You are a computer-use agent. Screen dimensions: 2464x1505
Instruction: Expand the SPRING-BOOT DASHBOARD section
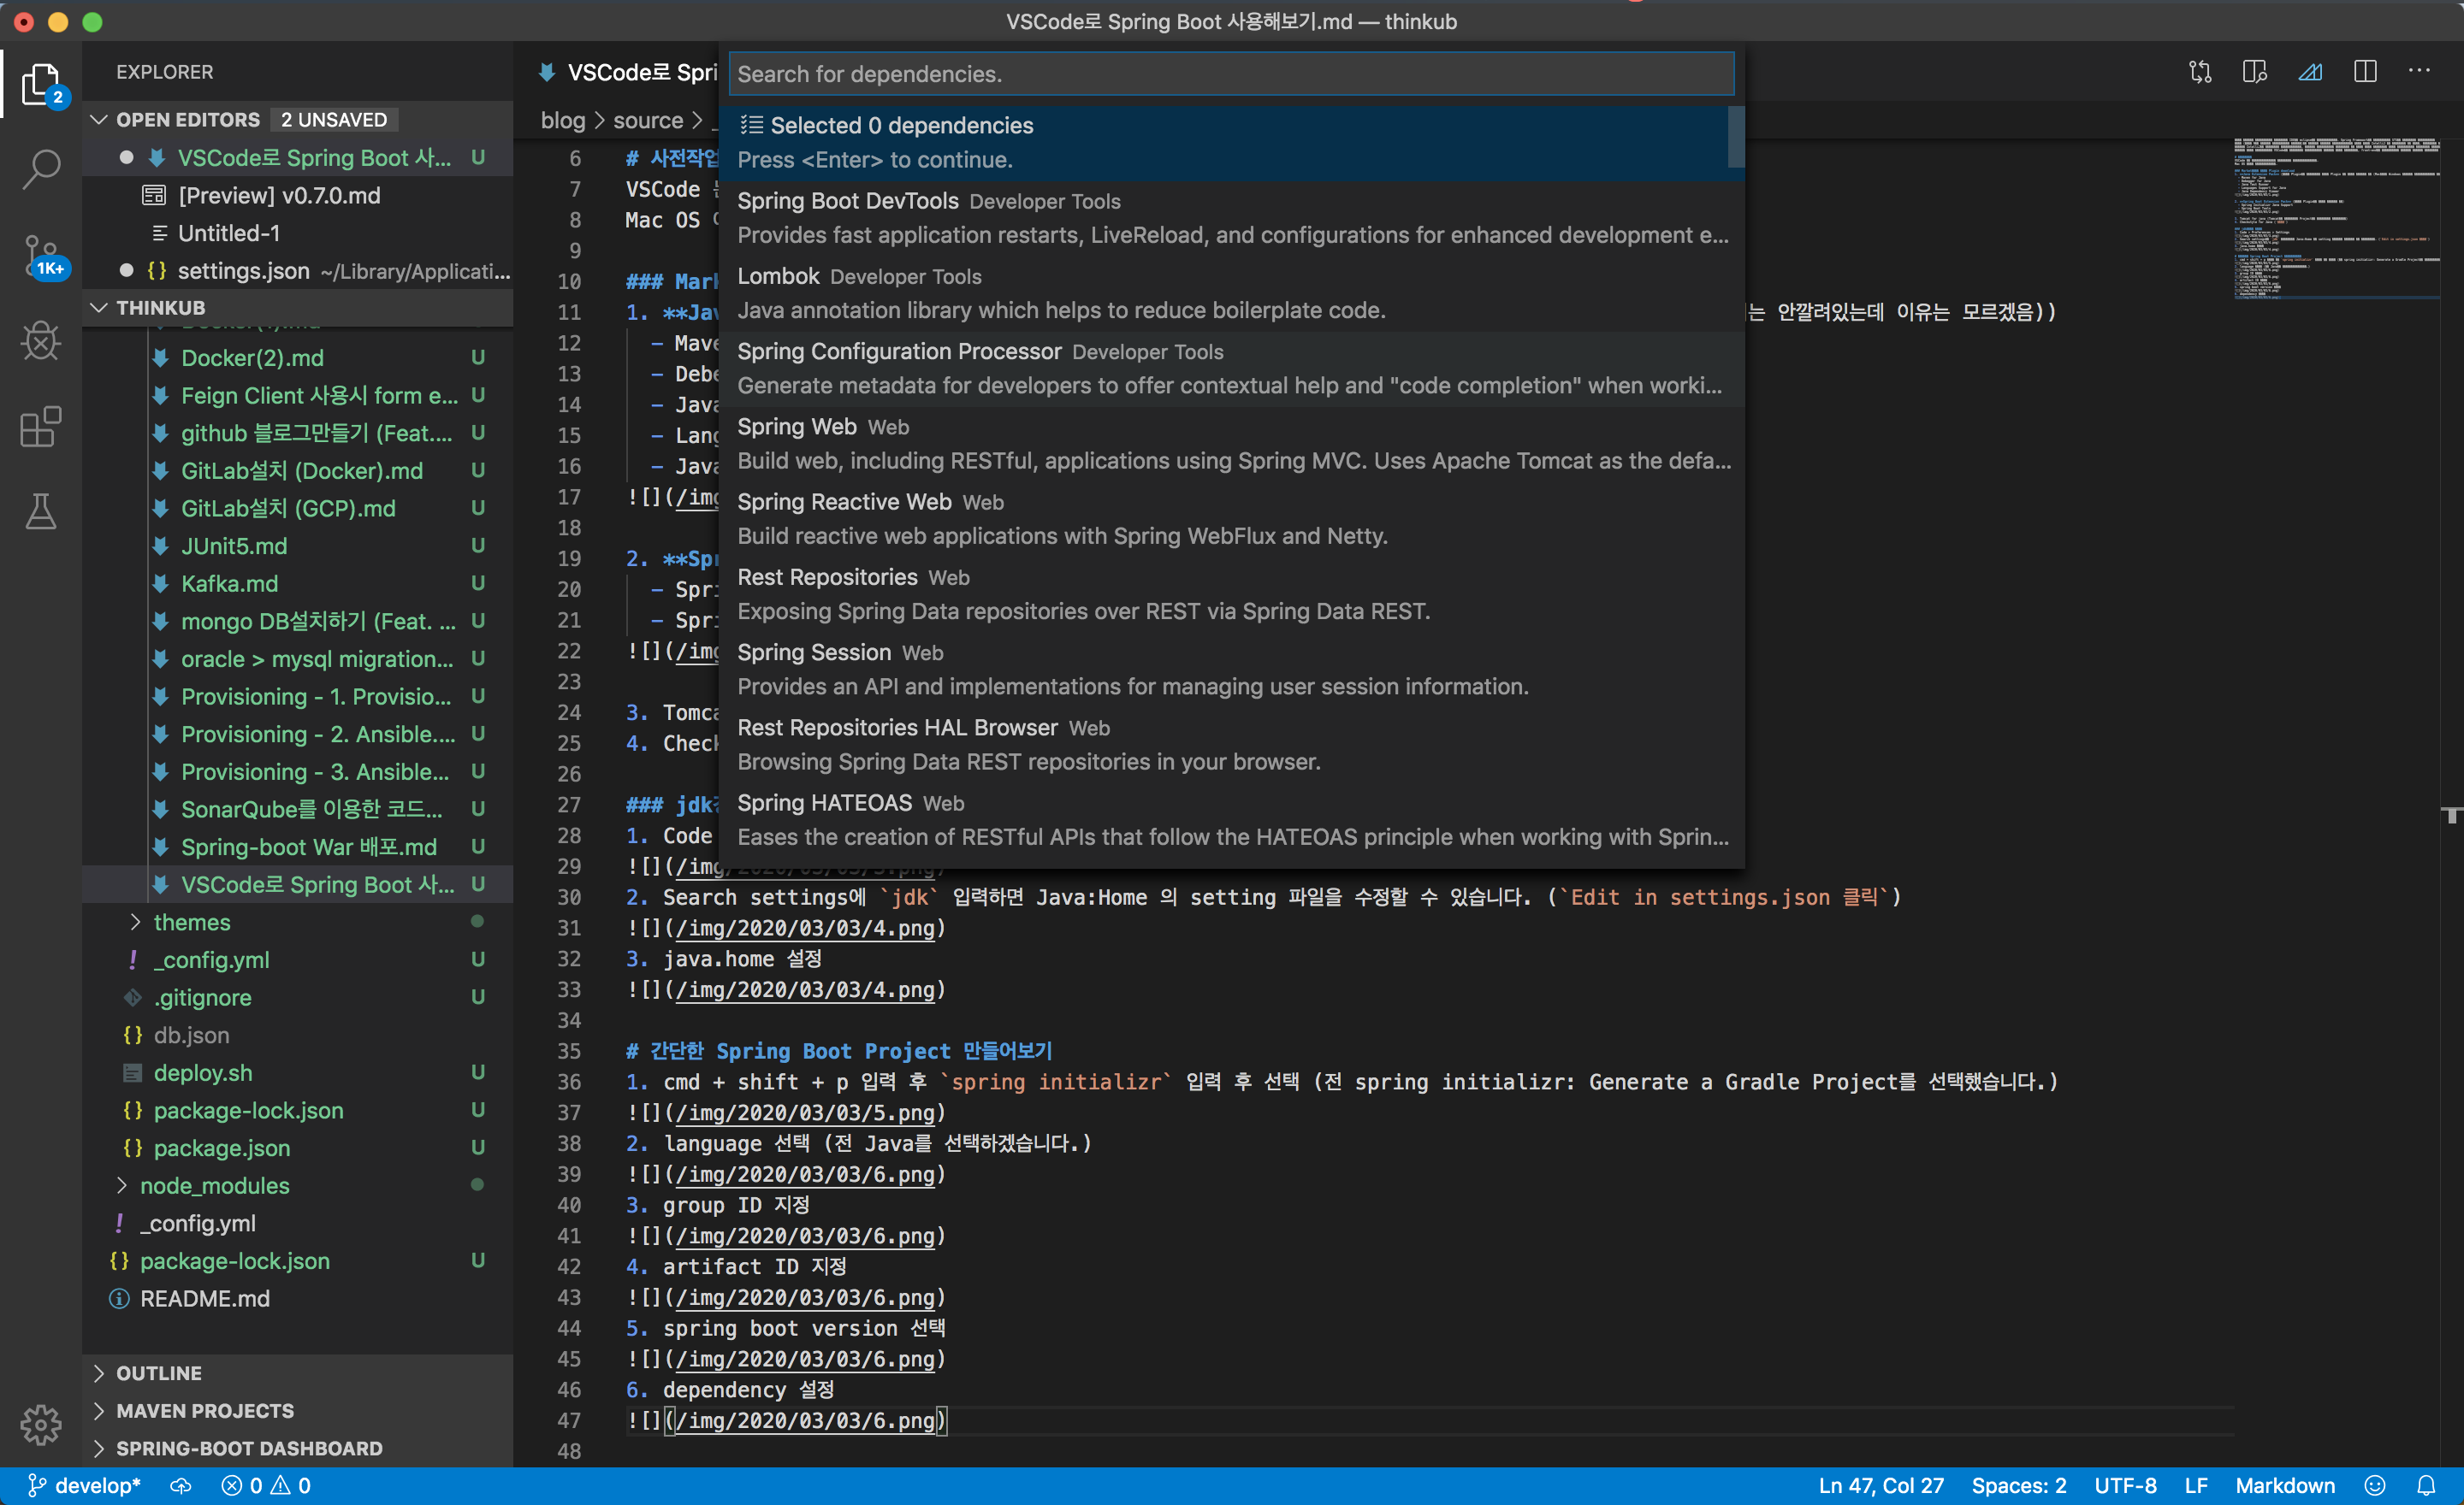click(x=298, y=1449)
